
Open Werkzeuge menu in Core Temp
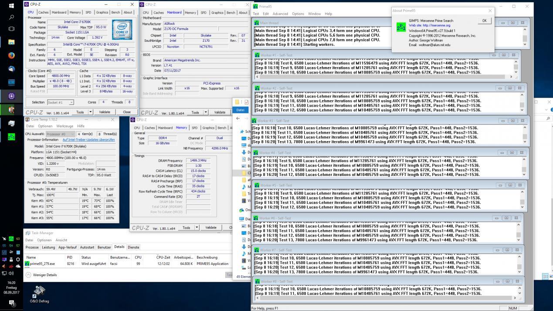(x=65, y=126)
